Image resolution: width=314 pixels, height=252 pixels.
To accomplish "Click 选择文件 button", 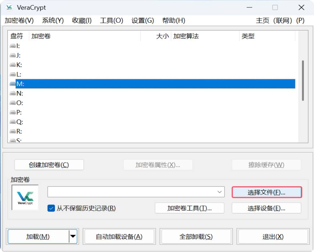I will click(266, 192).
